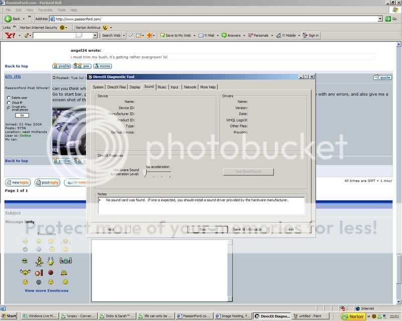Open Windows Live Messenger taskbar item

pos(40,316)
